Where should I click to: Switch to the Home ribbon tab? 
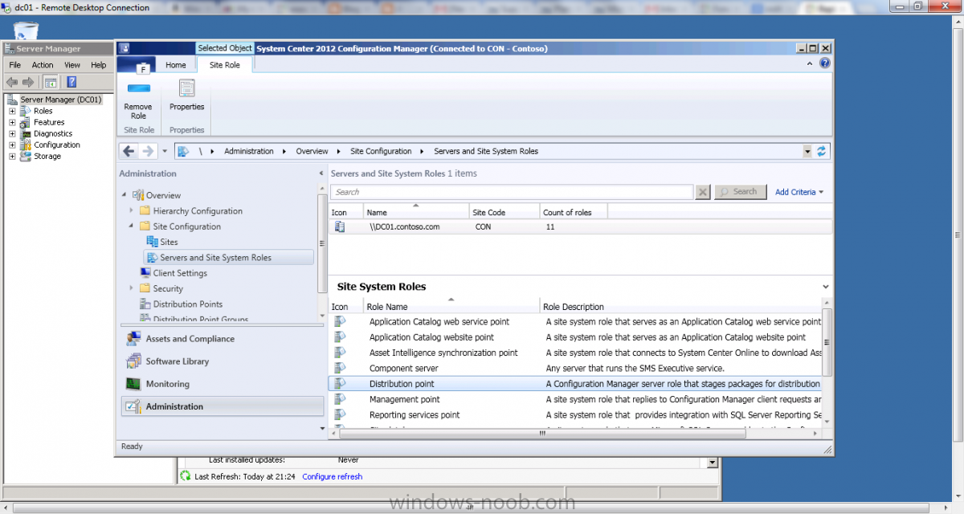point(176,65)
